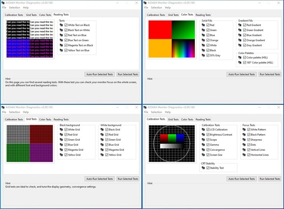
Task: Toggle the 50% Gray checkbox
Action: click(208, 55)
